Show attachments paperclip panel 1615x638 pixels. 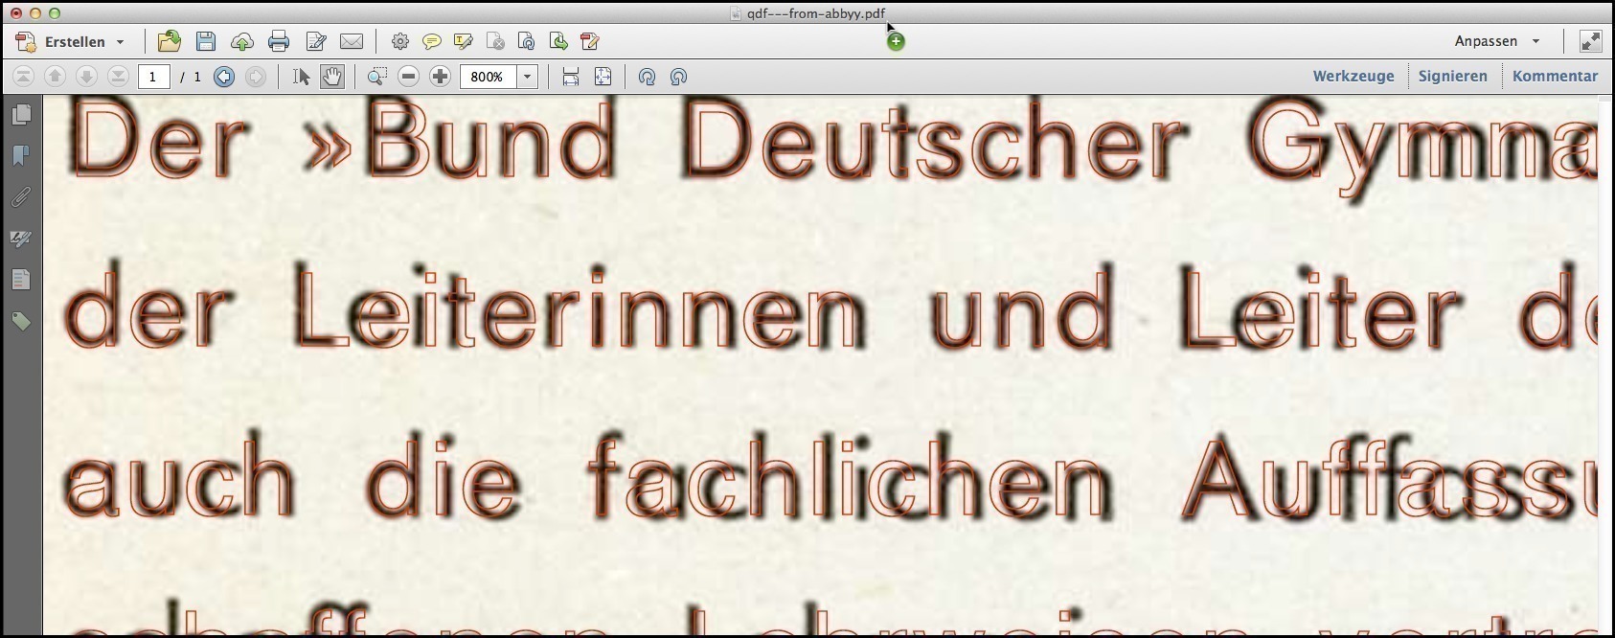(x=21, y=197)
